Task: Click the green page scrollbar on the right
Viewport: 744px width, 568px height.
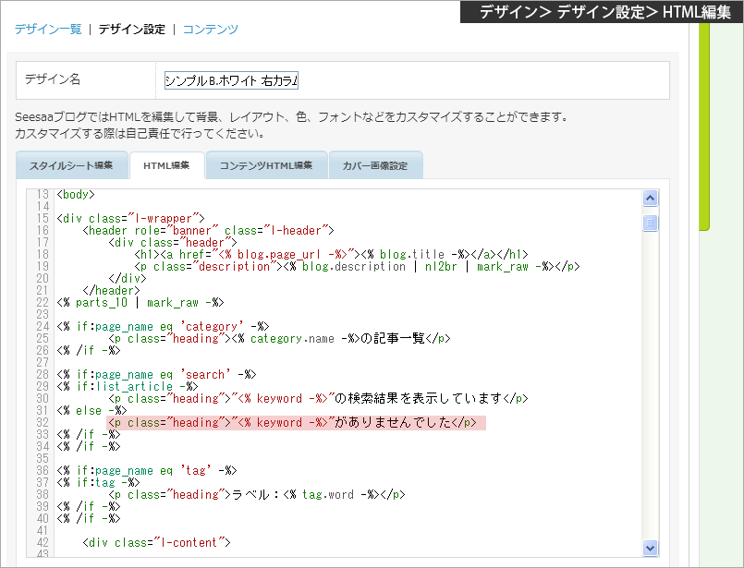Action: [704, 127]
